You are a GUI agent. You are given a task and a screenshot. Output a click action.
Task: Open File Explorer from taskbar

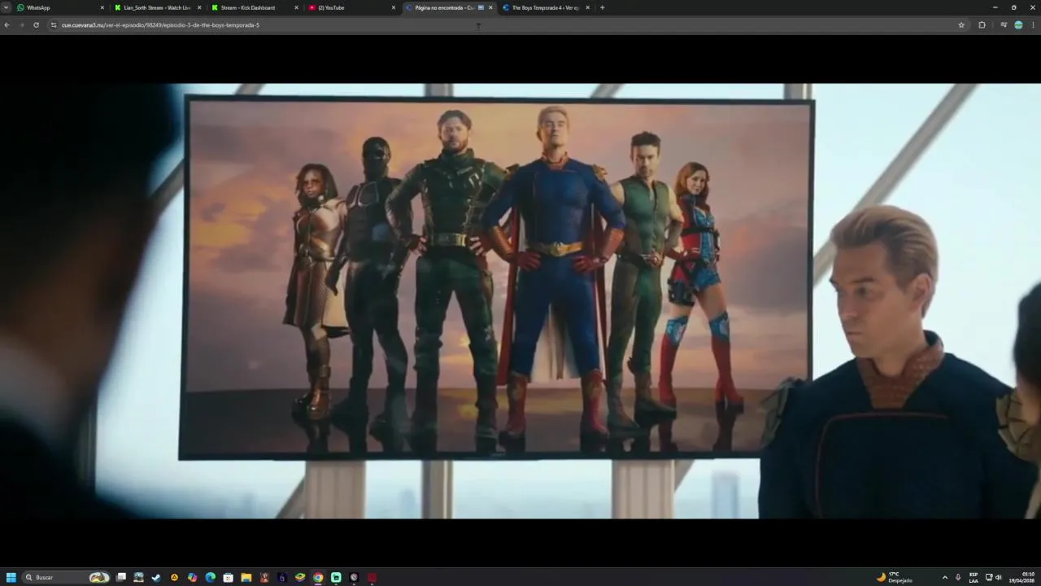[x=246, y=577]
